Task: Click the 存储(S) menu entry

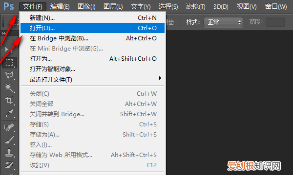Action: [92, 124]
